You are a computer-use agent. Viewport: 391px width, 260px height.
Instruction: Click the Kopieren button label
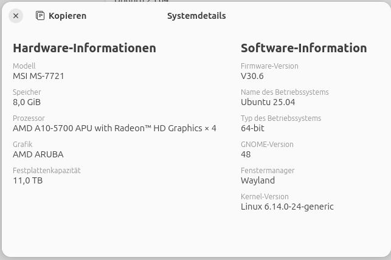click(x=67, y=16)
